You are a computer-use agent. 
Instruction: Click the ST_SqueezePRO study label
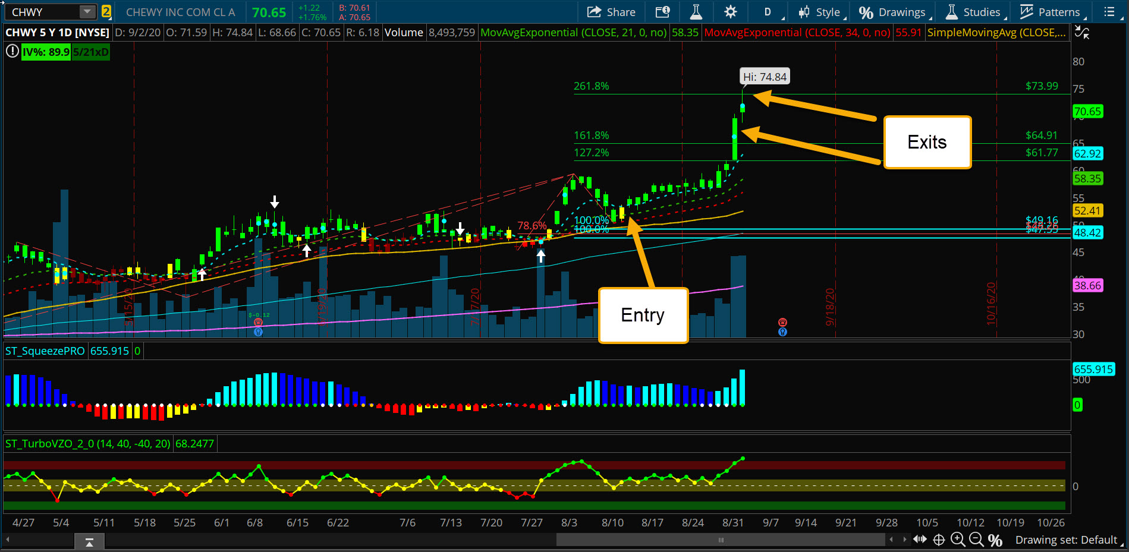pos(45,351)
